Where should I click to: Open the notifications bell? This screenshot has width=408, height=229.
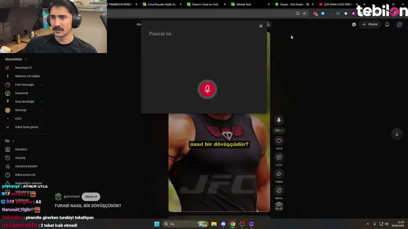click(x=387, y=24)
